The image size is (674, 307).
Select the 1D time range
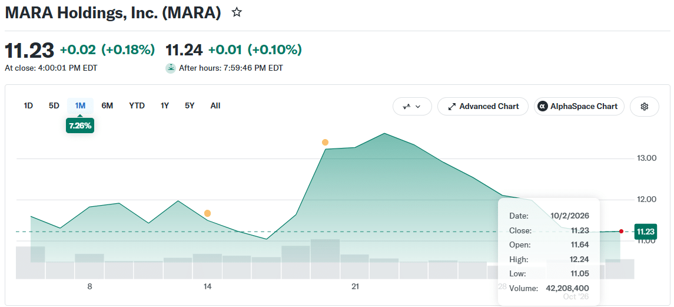28,105
